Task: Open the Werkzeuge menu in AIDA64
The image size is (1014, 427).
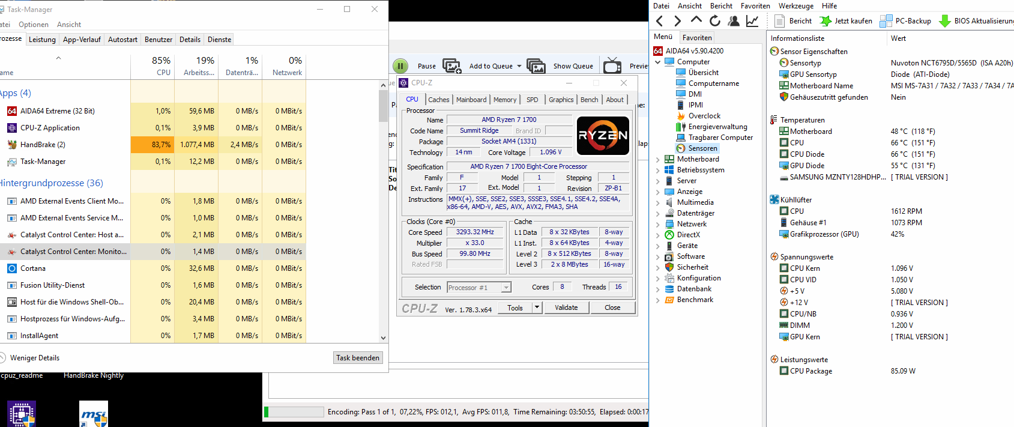Action: point(796,6)
